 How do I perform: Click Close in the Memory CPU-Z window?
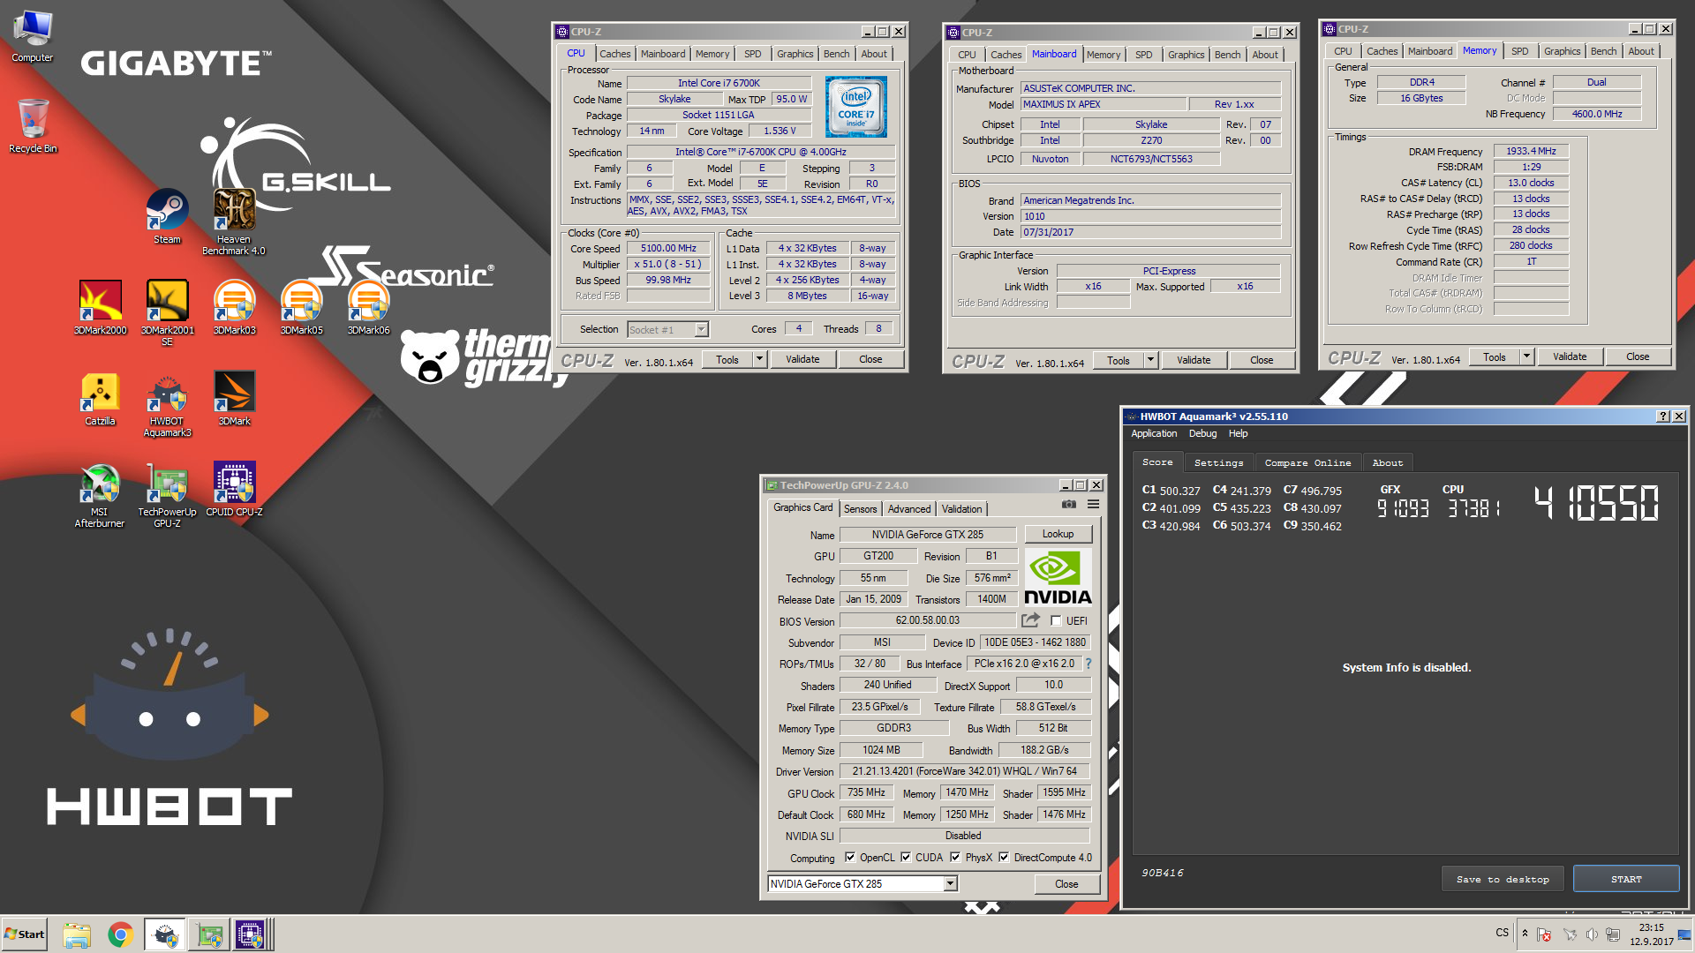point(1638,356)
